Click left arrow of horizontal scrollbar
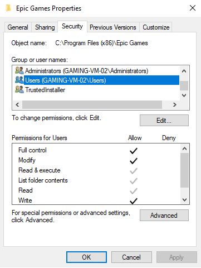Image resolution: width=201 pixels, height=268 pixels. [17, 105]
